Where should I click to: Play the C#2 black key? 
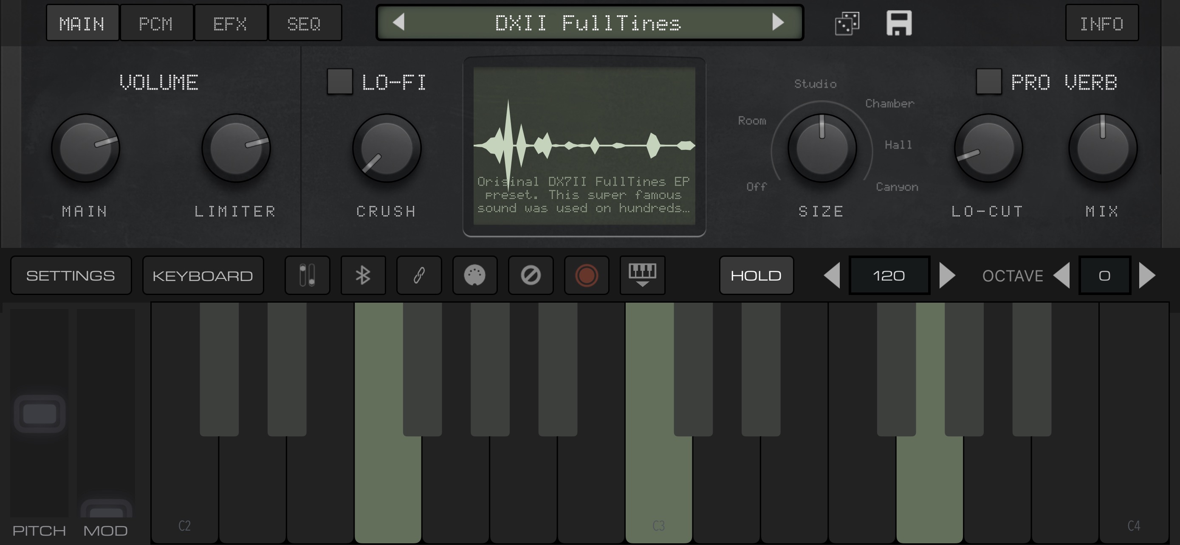[x=219, y=369]
